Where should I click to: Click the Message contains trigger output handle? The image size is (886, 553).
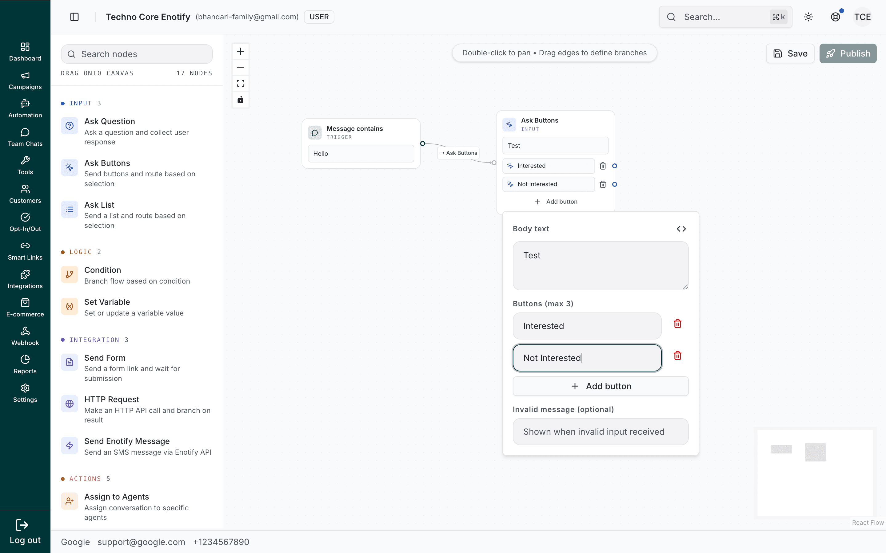422,144
